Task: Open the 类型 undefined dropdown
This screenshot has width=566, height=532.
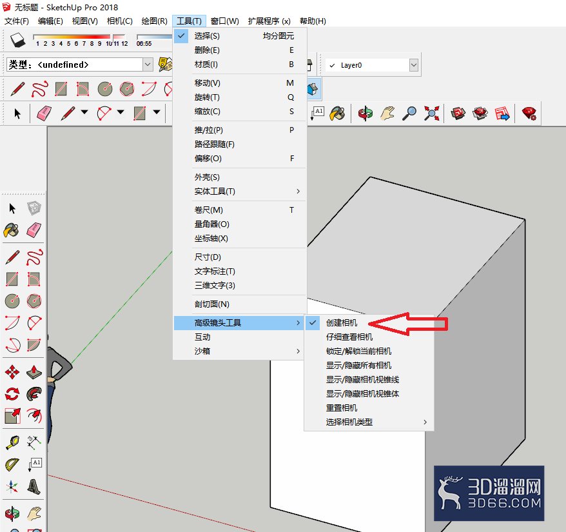Action: tap(148, 64)
